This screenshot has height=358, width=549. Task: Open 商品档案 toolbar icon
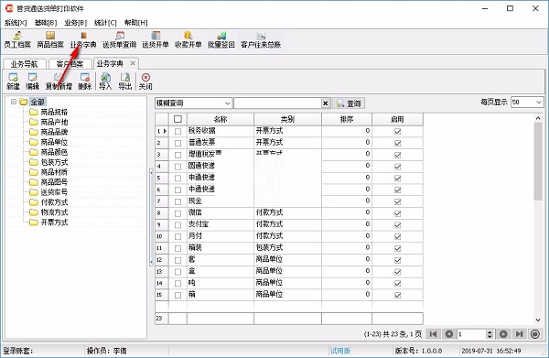(x=50, y=39)
